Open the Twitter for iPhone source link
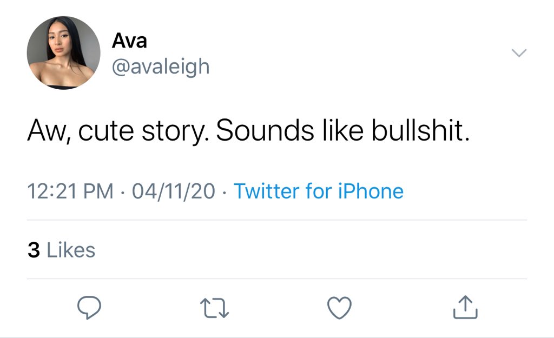 318,191
